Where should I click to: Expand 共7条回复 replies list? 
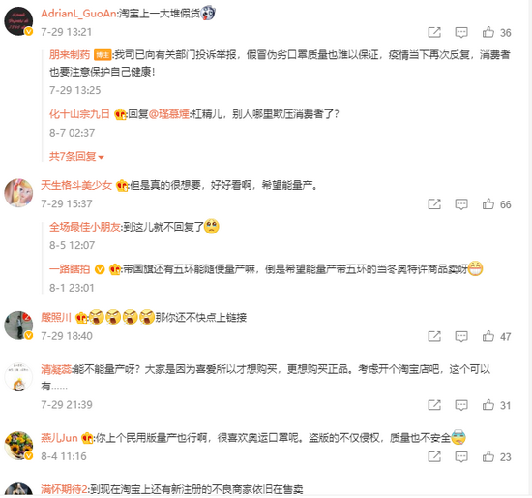click(76, 156)
